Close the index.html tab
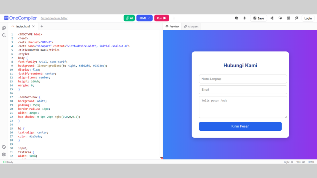317x178 pixels. [33, 27]
